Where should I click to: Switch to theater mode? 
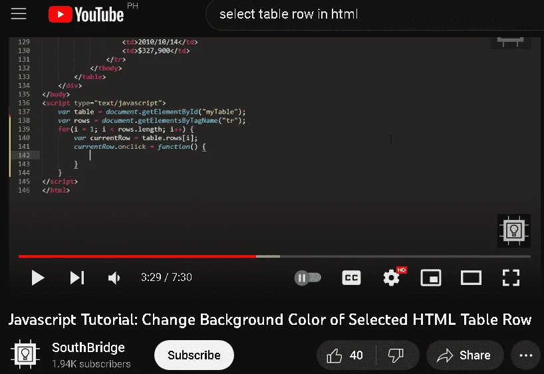coord(471,278)
